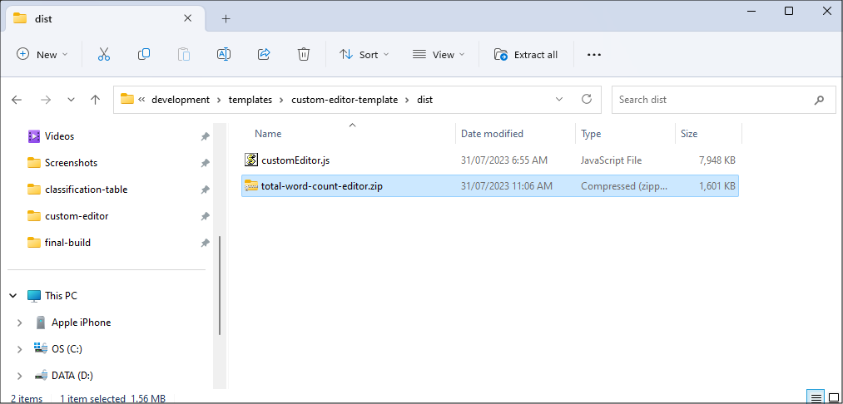Open custom-editor folder in sidebar
The image size is (843, 404).
pos(77,216)
